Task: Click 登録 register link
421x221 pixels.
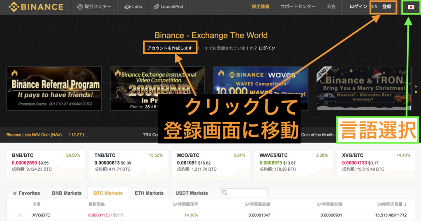Action: [x=387, y=7]
